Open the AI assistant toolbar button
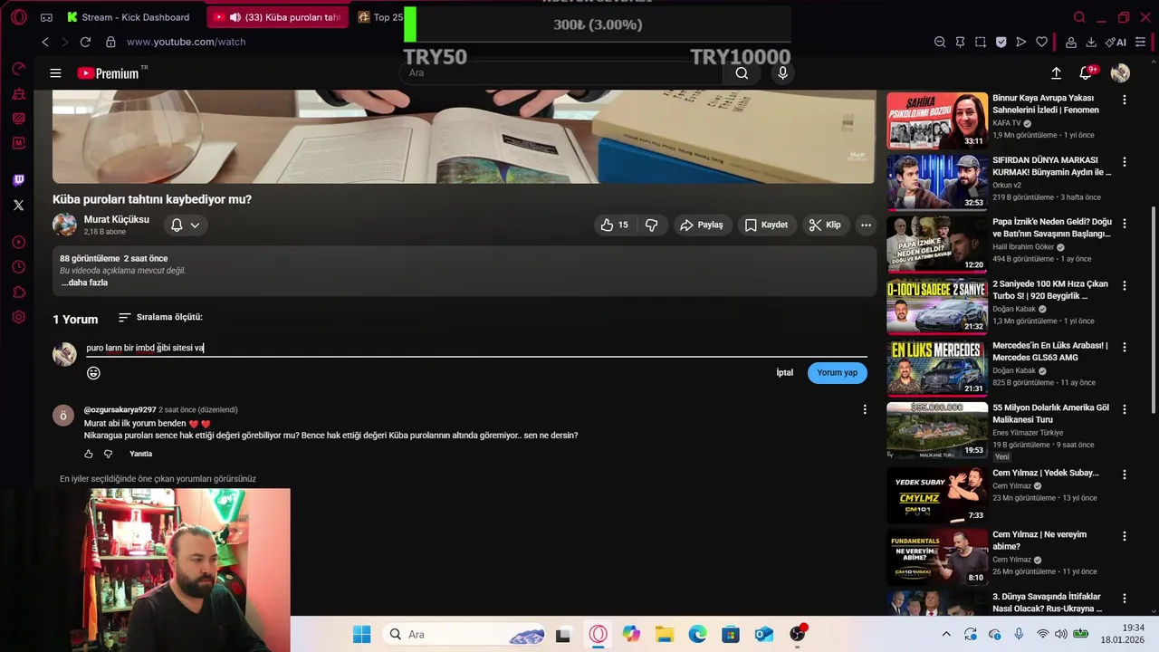This screenshot has height=652, width=1159. [x=1116, y=42]
